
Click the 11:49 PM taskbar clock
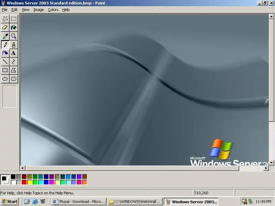(263, 202)
